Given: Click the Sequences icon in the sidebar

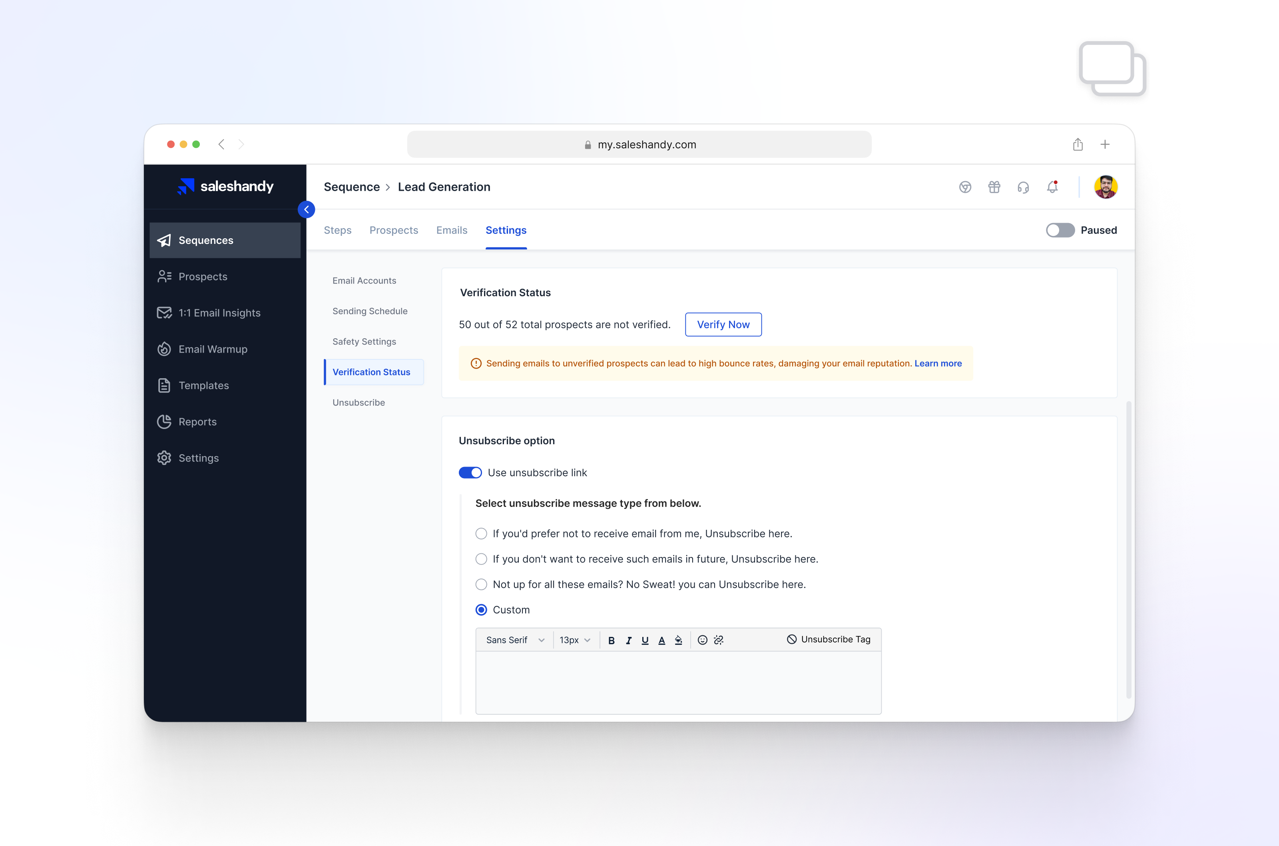Looking at the screenshot, I should (x=164, y=240).
